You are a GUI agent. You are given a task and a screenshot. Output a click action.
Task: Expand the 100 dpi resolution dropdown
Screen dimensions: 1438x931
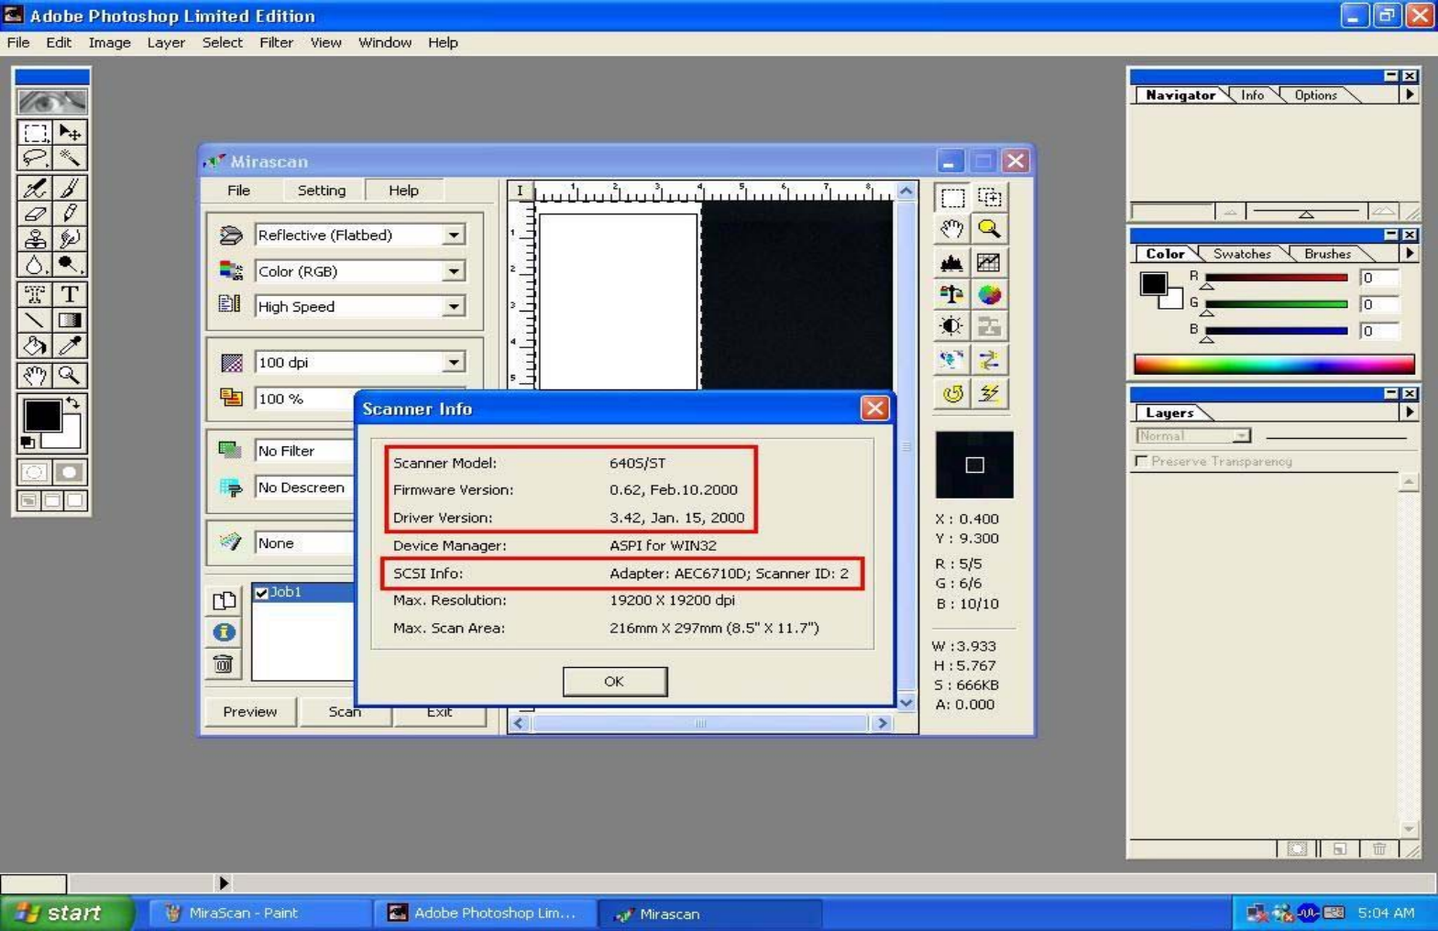pos(454,363)
